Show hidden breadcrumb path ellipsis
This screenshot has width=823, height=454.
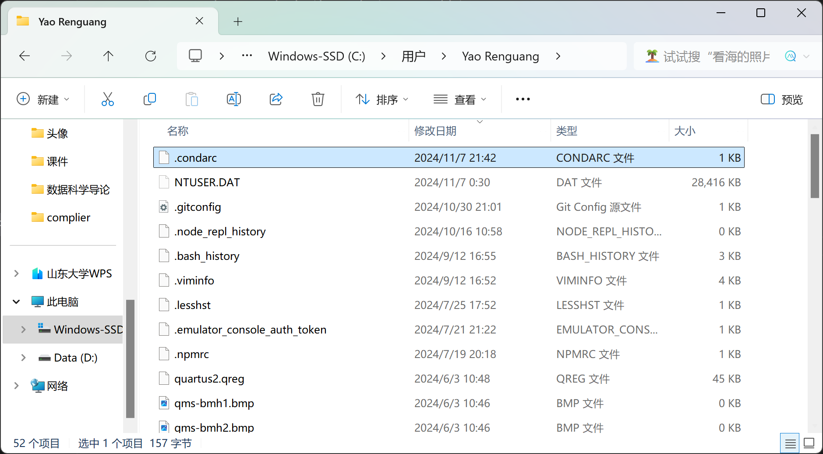coord(247,56)
